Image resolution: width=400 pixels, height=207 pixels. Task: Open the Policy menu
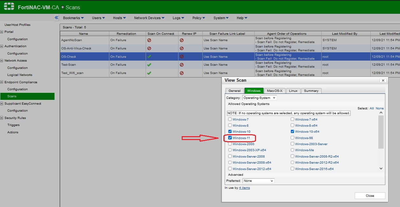click(199, 18)
